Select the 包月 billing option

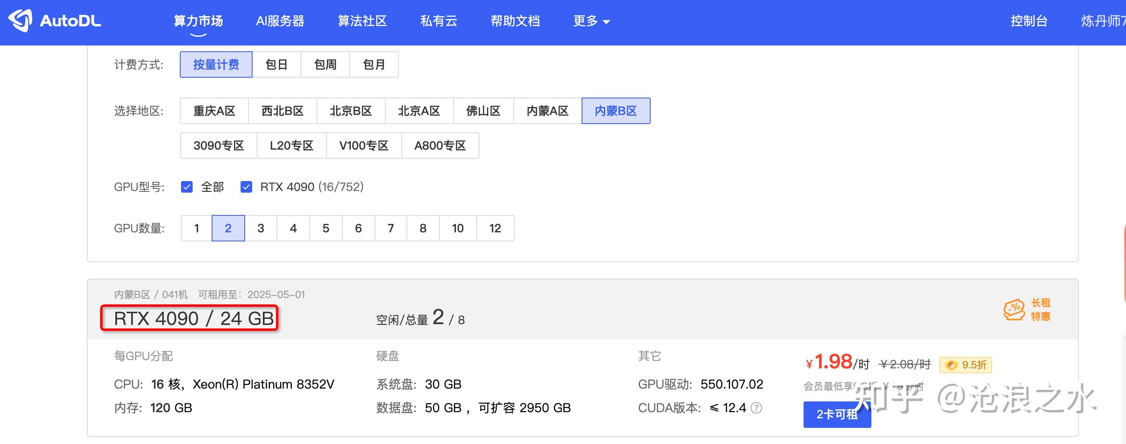pos(374,64)
